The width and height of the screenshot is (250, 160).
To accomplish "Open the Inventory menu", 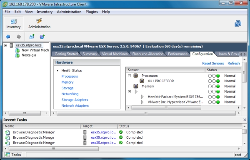I will [45, 12].
